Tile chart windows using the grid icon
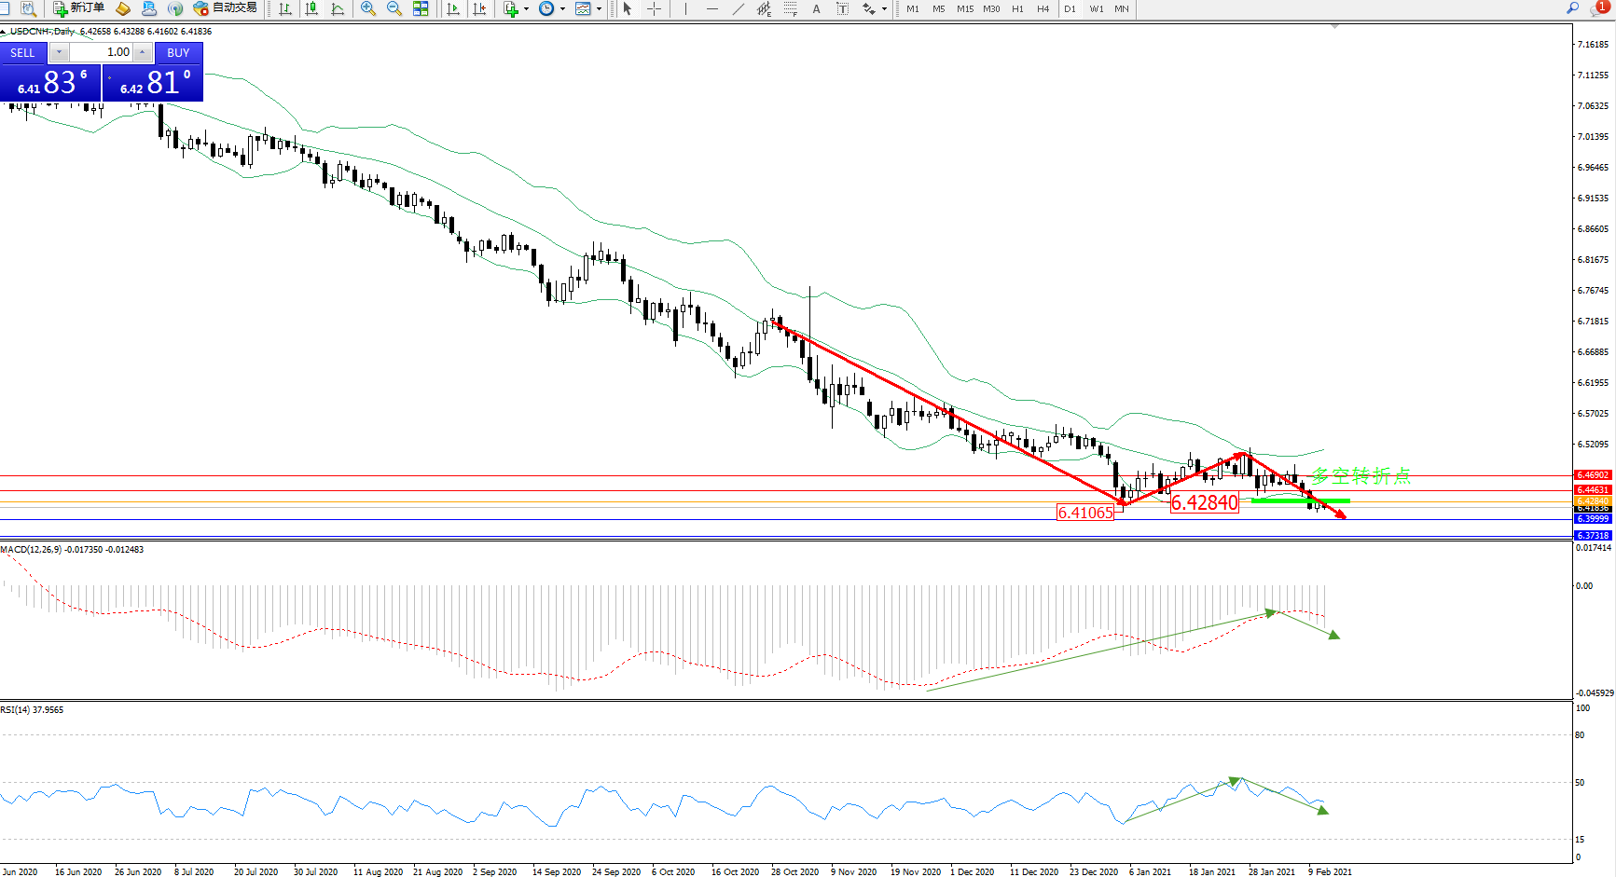This screenshot has width=1616, height=877. coord(421,8)
